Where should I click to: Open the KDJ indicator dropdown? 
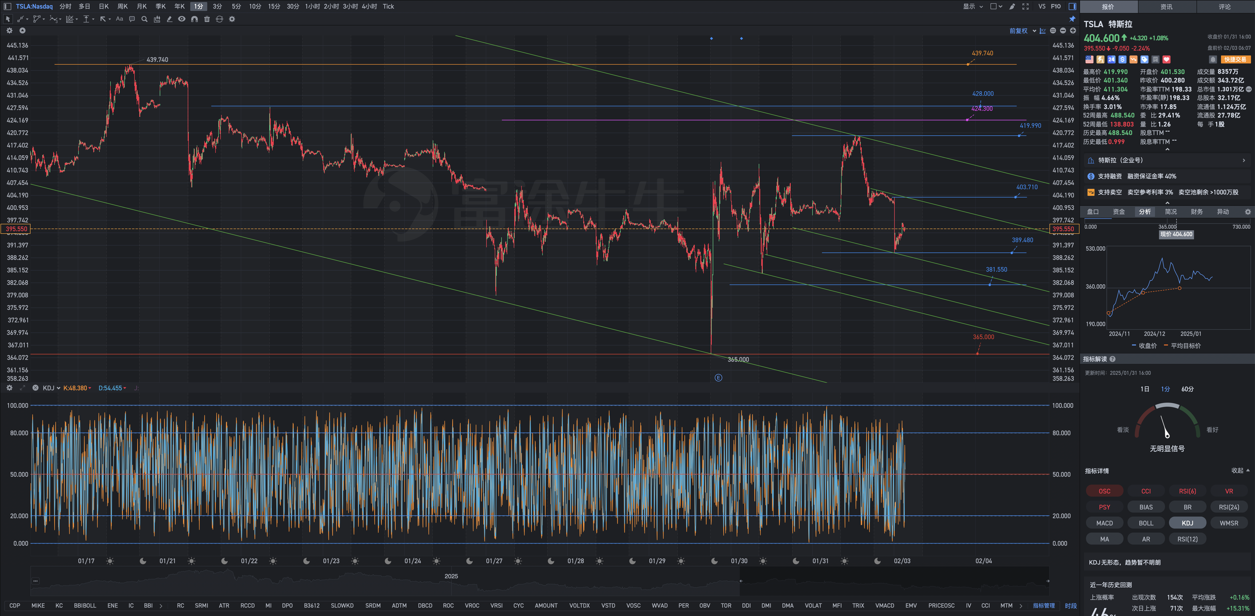52,388
